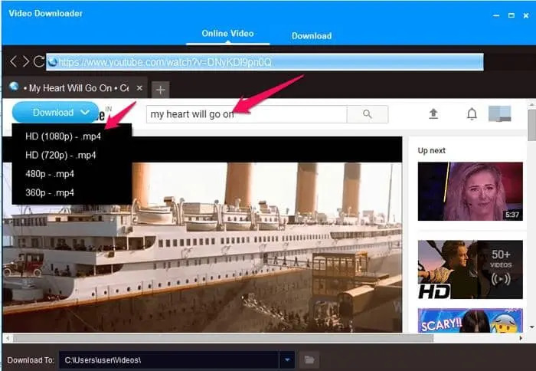Image resolution: width=536 pixels, height=371 pixels.
Task: Open the download folder browse icon
Action: coord(308,360)
